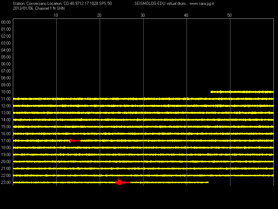The image size is (278, 209).
Task: Click the 01:00 hour label
Action: pos(6,29)
